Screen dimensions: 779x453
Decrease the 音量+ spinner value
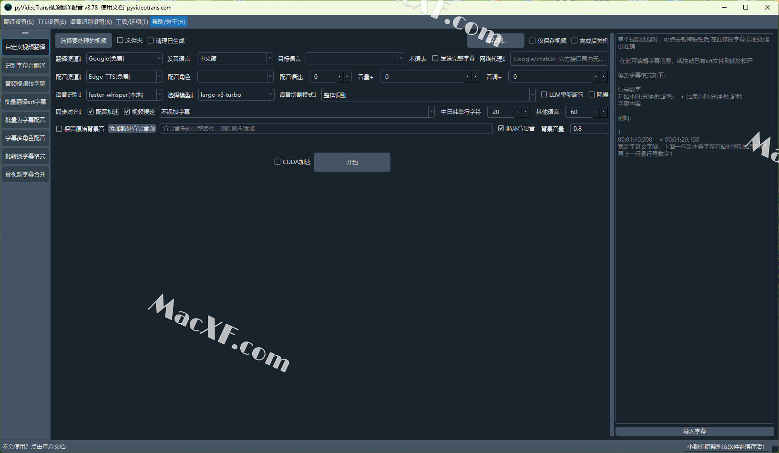coord(468,77)
